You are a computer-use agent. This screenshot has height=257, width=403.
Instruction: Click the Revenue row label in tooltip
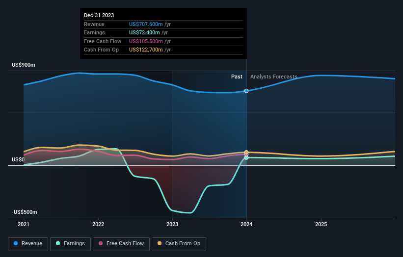pyautogui.click(x=94, y=24)
